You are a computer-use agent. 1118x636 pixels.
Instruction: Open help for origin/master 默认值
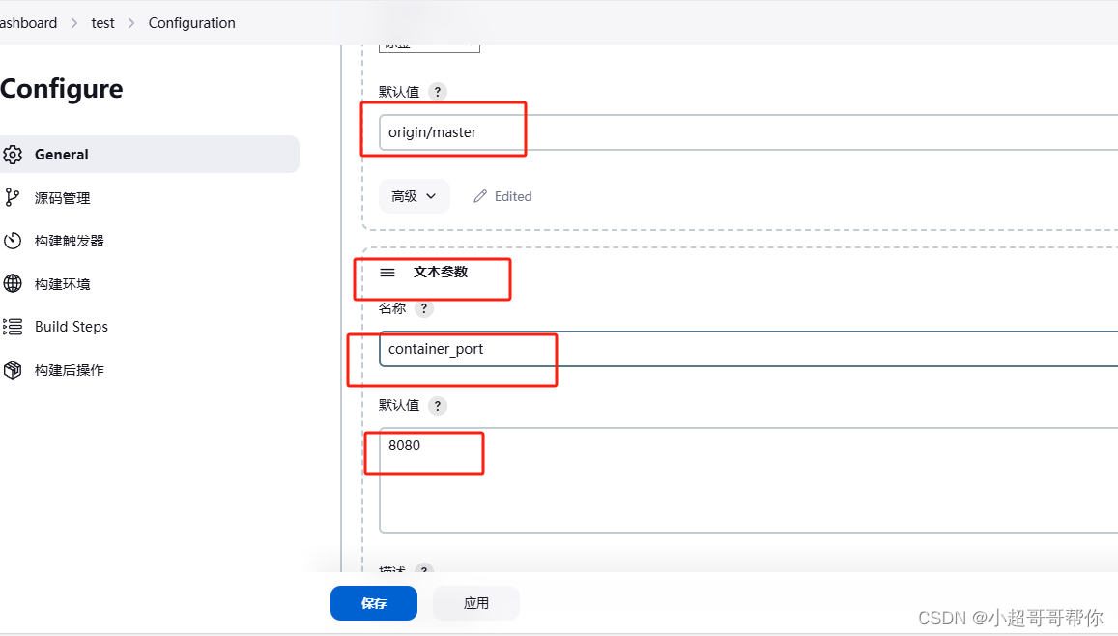pos(438,91)
